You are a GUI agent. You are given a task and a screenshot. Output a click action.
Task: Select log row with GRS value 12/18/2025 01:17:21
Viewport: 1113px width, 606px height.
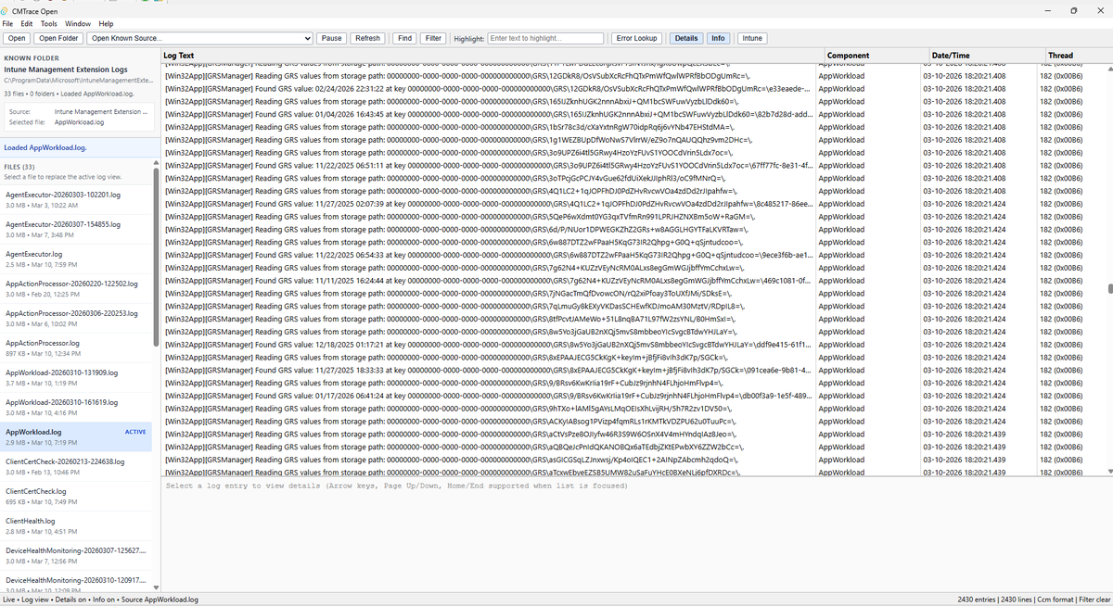pos(633,344)
